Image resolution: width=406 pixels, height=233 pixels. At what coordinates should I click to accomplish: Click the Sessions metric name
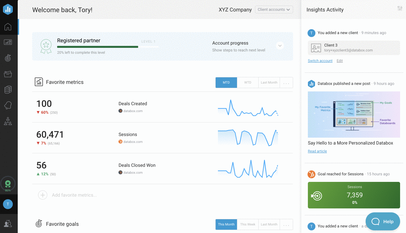[128, 134]
